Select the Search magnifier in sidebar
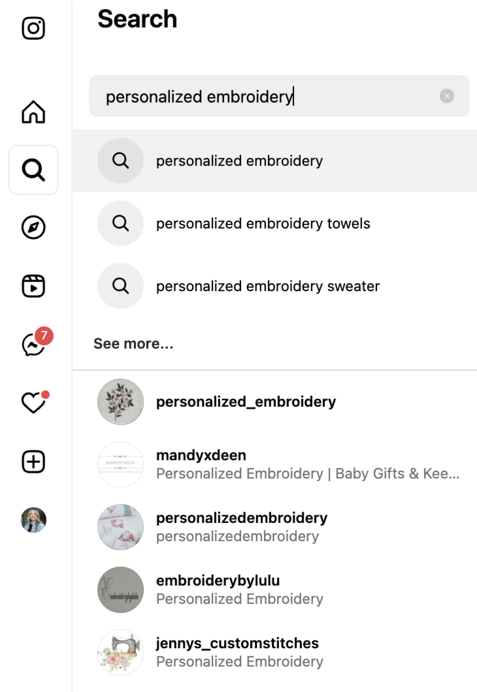 (33, 170)
